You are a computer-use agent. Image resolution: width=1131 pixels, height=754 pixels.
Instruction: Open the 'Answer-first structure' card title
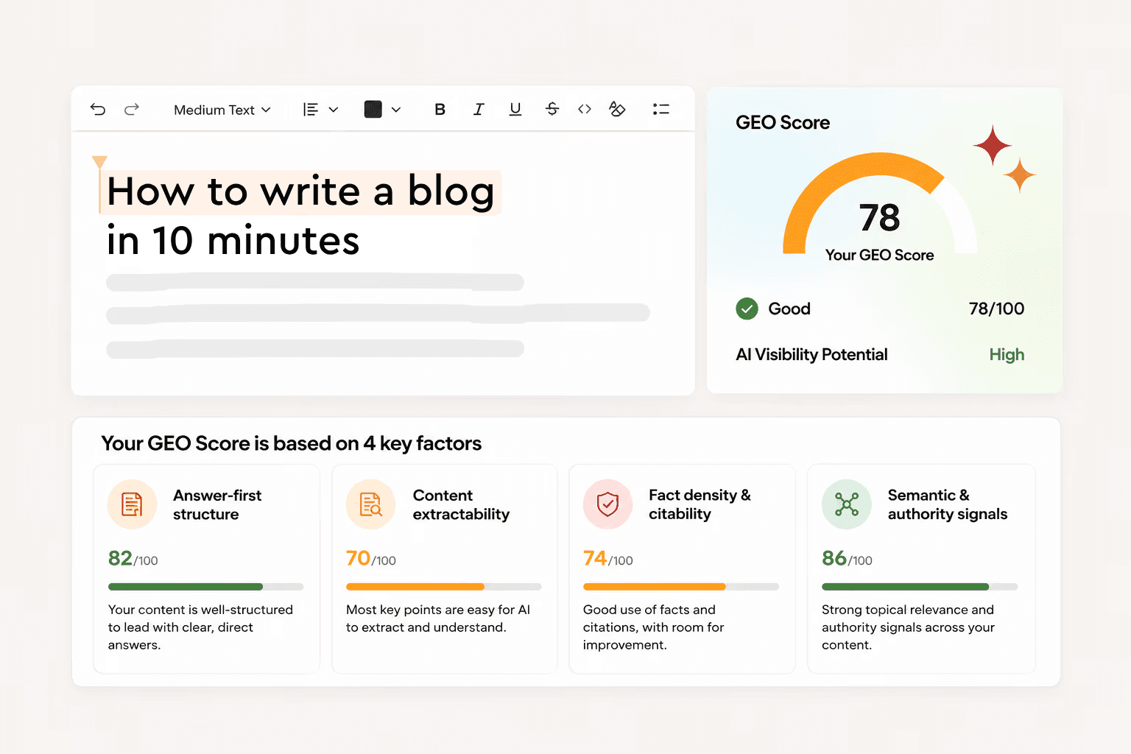217,505
